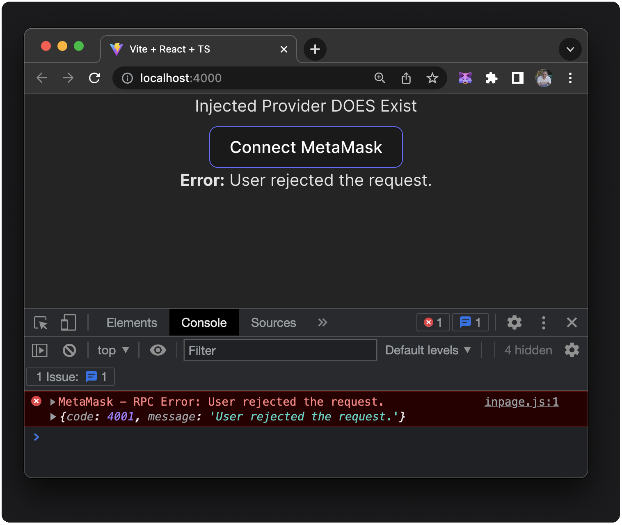
Task: Activate the DevTools element inspector picker
Action: (x=41, y=323)
